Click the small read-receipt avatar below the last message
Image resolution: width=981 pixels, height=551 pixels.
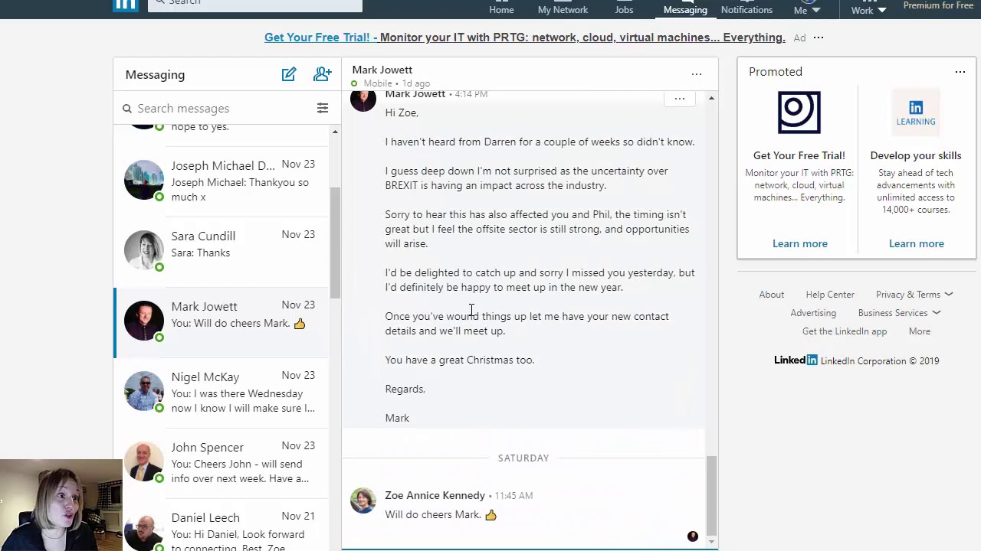coord(693,536)
